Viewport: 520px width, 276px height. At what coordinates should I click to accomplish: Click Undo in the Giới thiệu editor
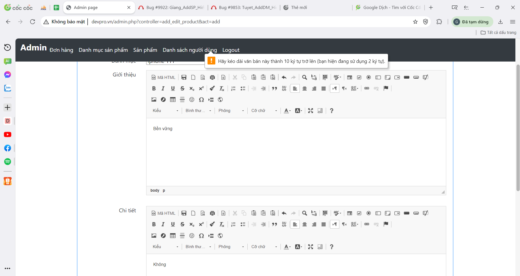pos(284,77)
